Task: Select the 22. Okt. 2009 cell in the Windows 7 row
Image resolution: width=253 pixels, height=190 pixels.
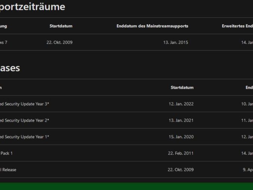Action: (60, 43)
